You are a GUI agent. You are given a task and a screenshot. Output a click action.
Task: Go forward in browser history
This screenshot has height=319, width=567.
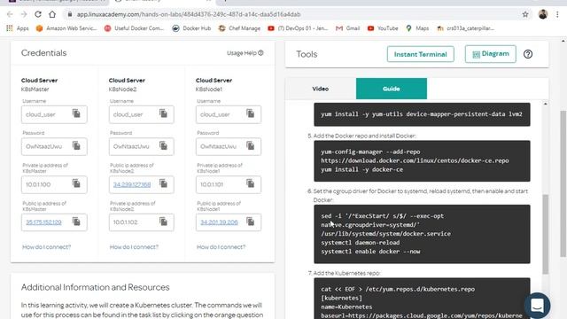[x=24, y=14]
